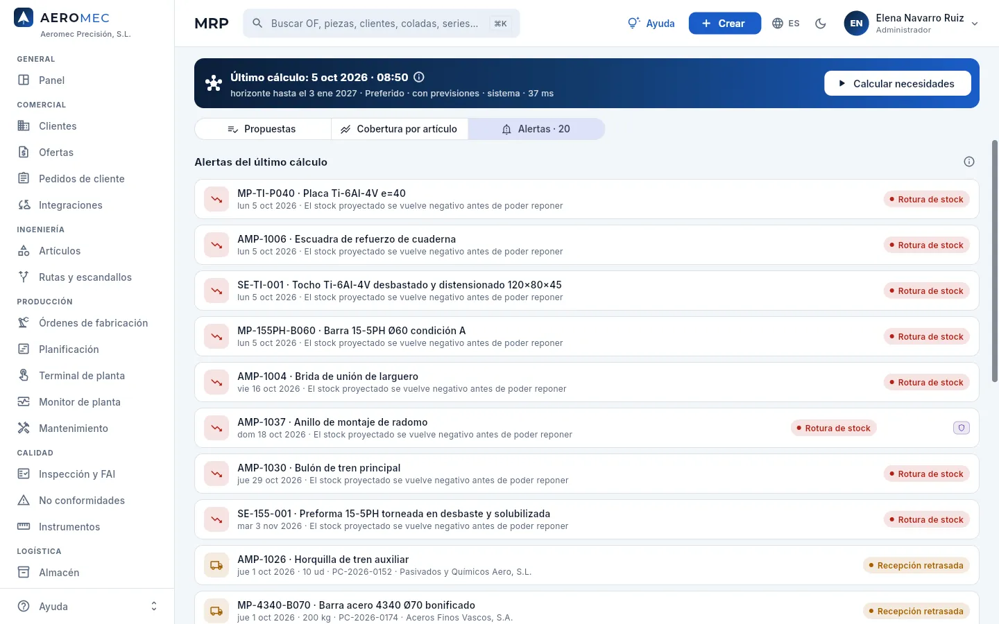This screenshot has height=624, width=999.
Task: Switch to the Propuestas tab
Action: click(262, 129)
